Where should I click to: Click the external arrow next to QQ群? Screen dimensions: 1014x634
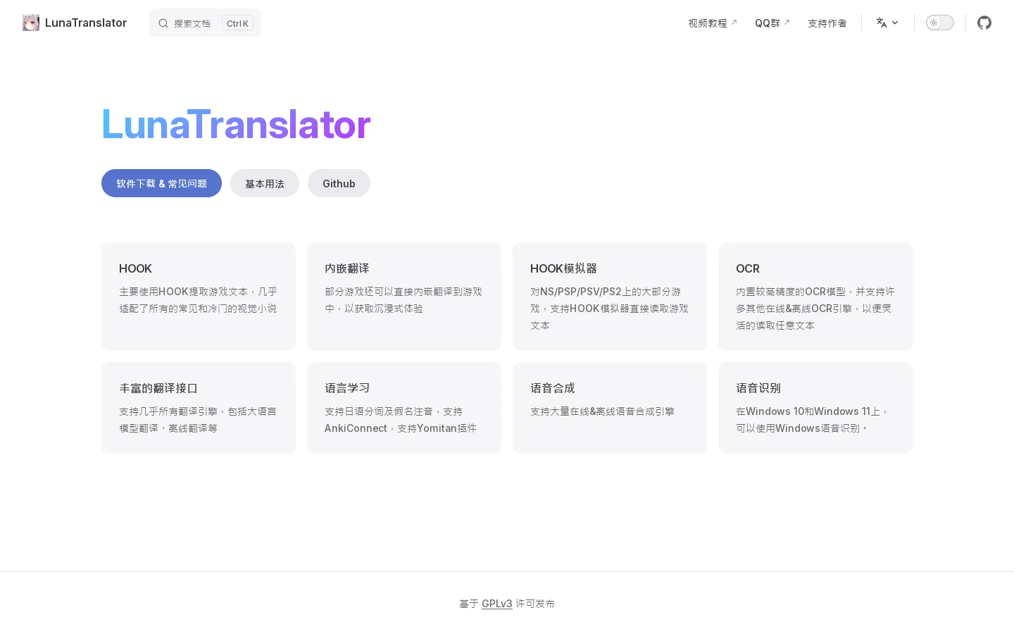click(x=787, y=23)
